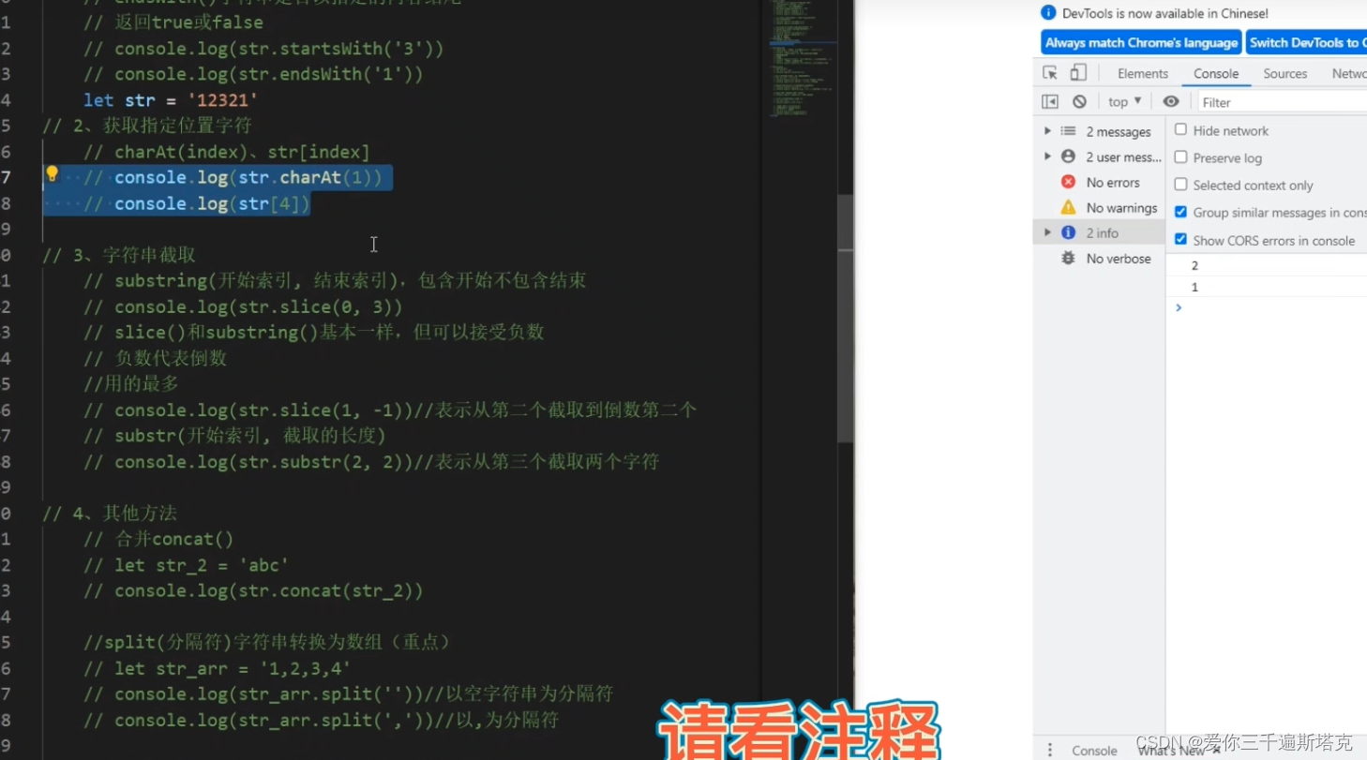Open the Sources tab
The height and width of the screenshot is (760, 1367).
tap(1284, 72)
